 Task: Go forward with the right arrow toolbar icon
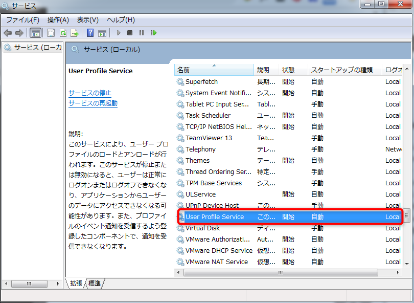pos(19,33)
